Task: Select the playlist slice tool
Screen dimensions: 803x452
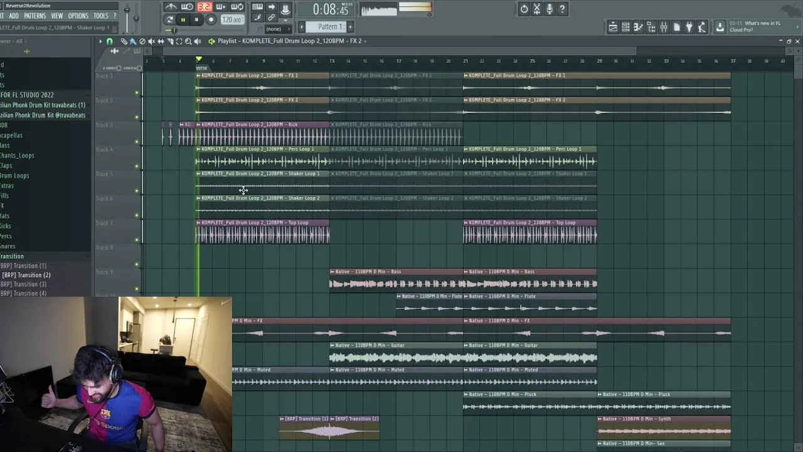Action: (170, 41)
